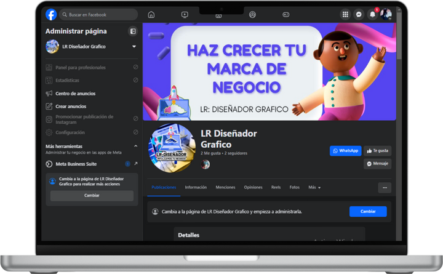Click the Panel para profesionales icon
The image size is (443, 274).
coord(49,67)
